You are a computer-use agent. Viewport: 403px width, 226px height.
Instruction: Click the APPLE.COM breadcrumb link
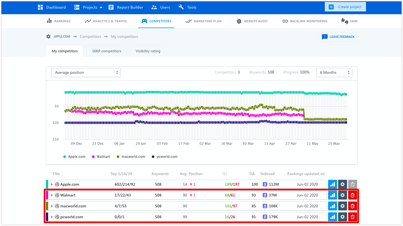click(x=62, y=36)
